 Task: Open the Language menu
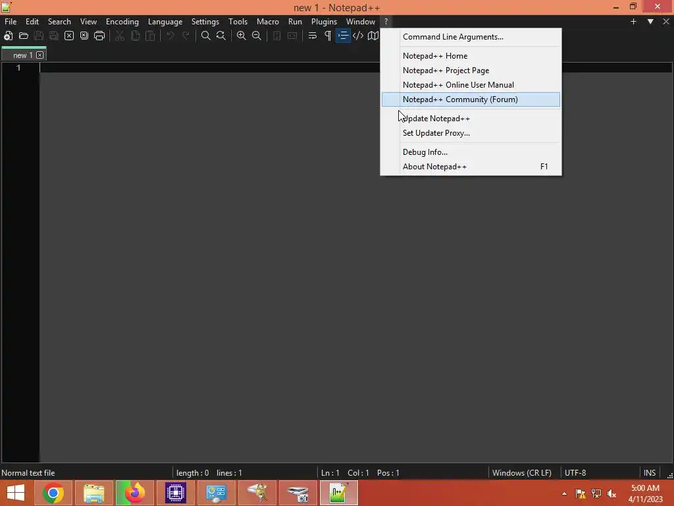(x=165, y=22)
